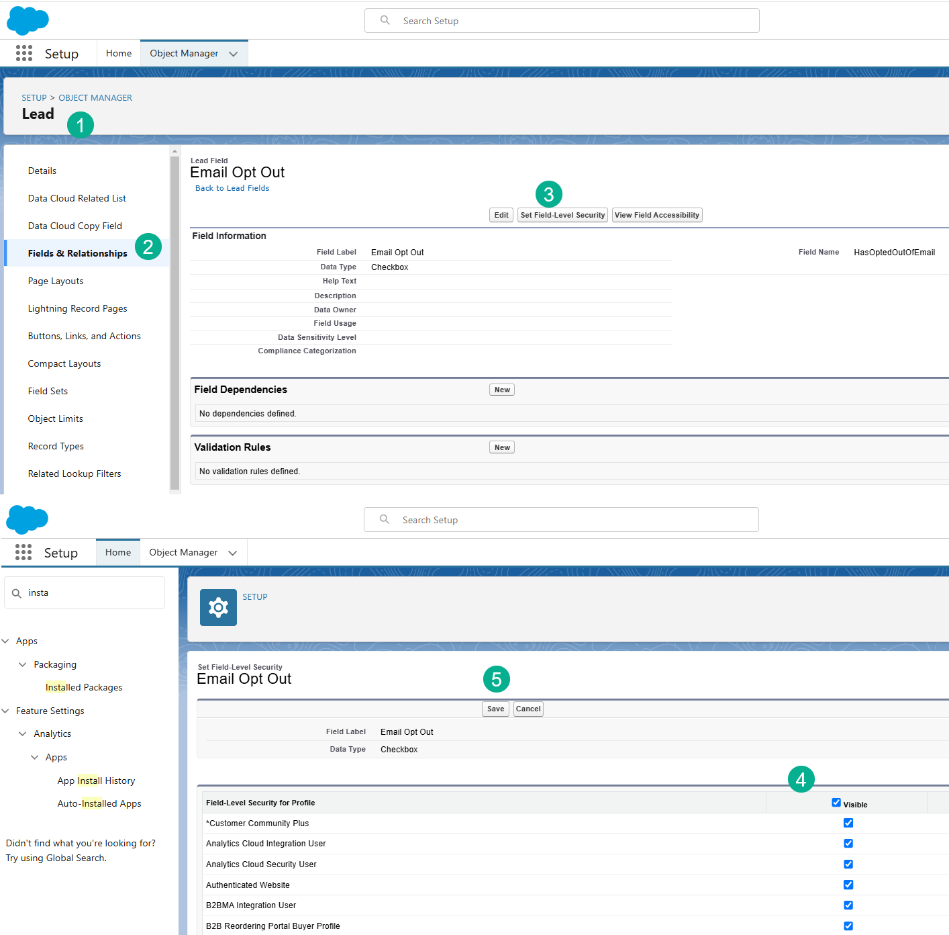Click the magnifier inside the Quick Find box
This screenshot has height=935, width=949.
pos(17,592)
